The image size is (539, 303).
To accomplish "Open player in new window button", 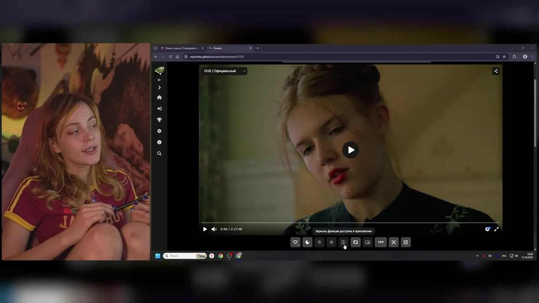I will pyautogui.click(x=406, y=242).
